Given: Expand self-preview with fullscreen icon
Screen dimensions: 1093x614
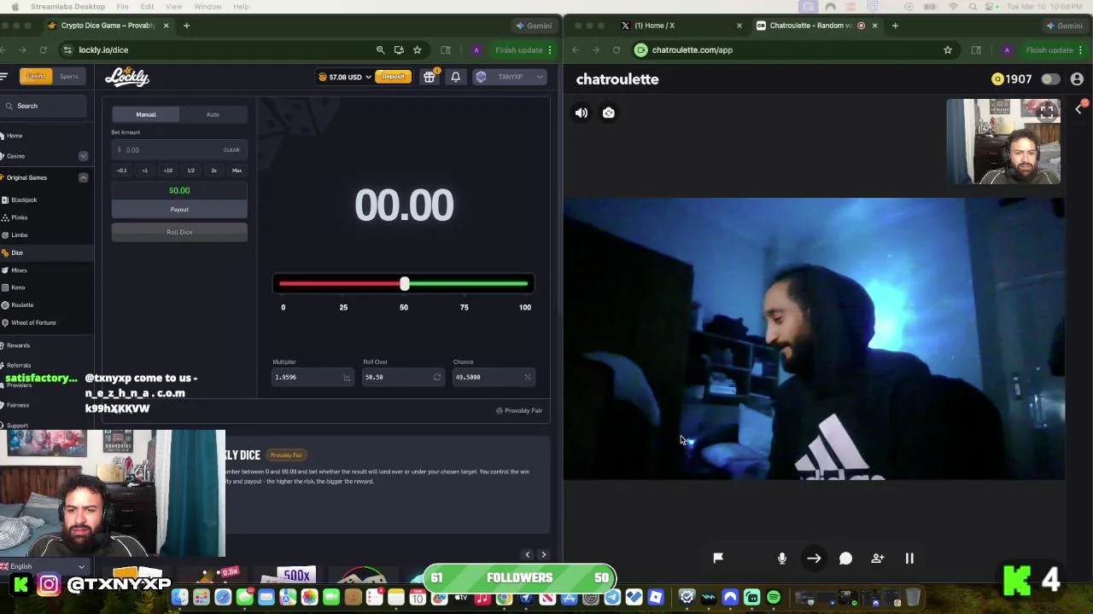Looking at the screenshot, I should coord(1047,112).
